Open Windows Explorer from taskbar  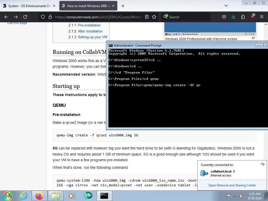click(x=56, y=196)
